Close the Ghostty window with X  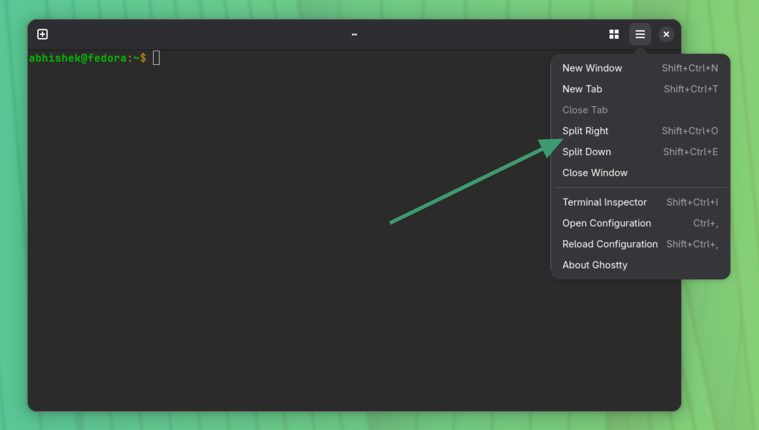coord(666,34)
